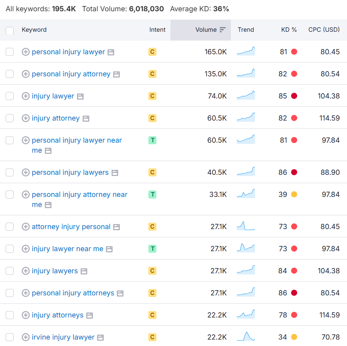
Task: Sort by KD % column header
Action: 289,30
